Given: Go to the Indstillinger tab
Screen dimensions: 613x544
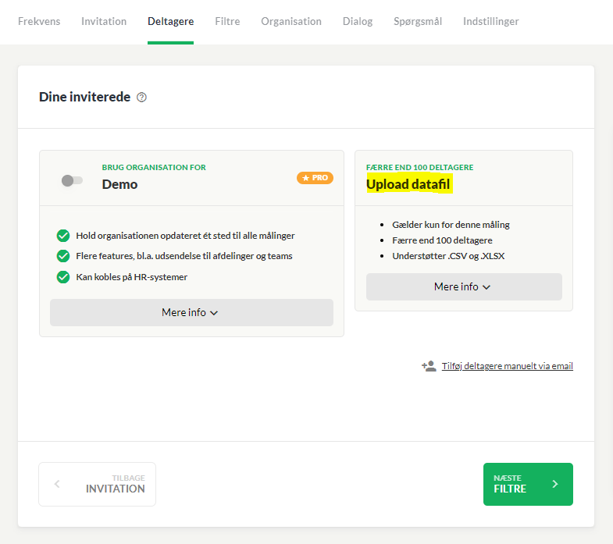Looking at the screenshot, I should point(491,21).
